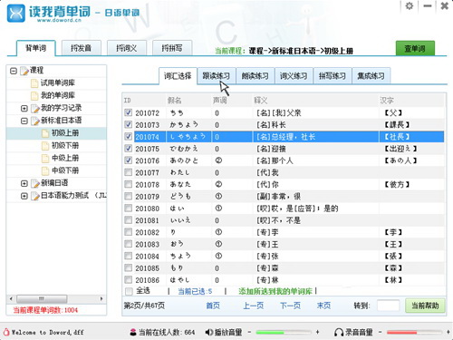Switch to the 捋词义 main tab
This screenshot has height=340, width=453.
point(127,48)
